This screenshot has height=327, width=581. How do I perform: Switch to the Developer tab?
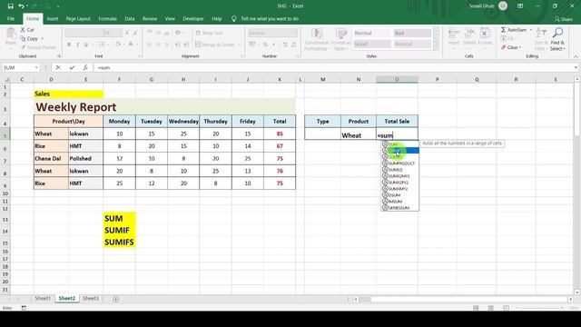pos(193,18)
